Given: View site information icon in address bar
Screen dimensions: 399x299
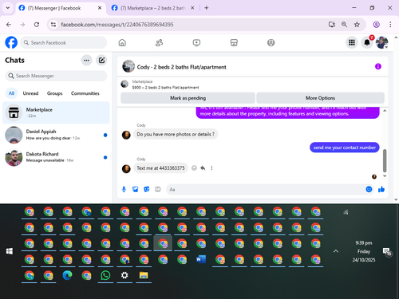Looking at the screenshot, I should 53,25.
